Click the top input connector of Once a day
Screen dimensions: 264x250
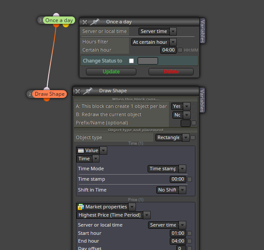tap(56, 15)
